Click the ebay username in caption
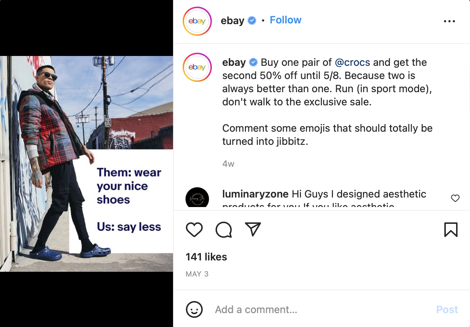The height and width of the screenshot is (327, 470). pyautogui.click(x=234, y=63)
